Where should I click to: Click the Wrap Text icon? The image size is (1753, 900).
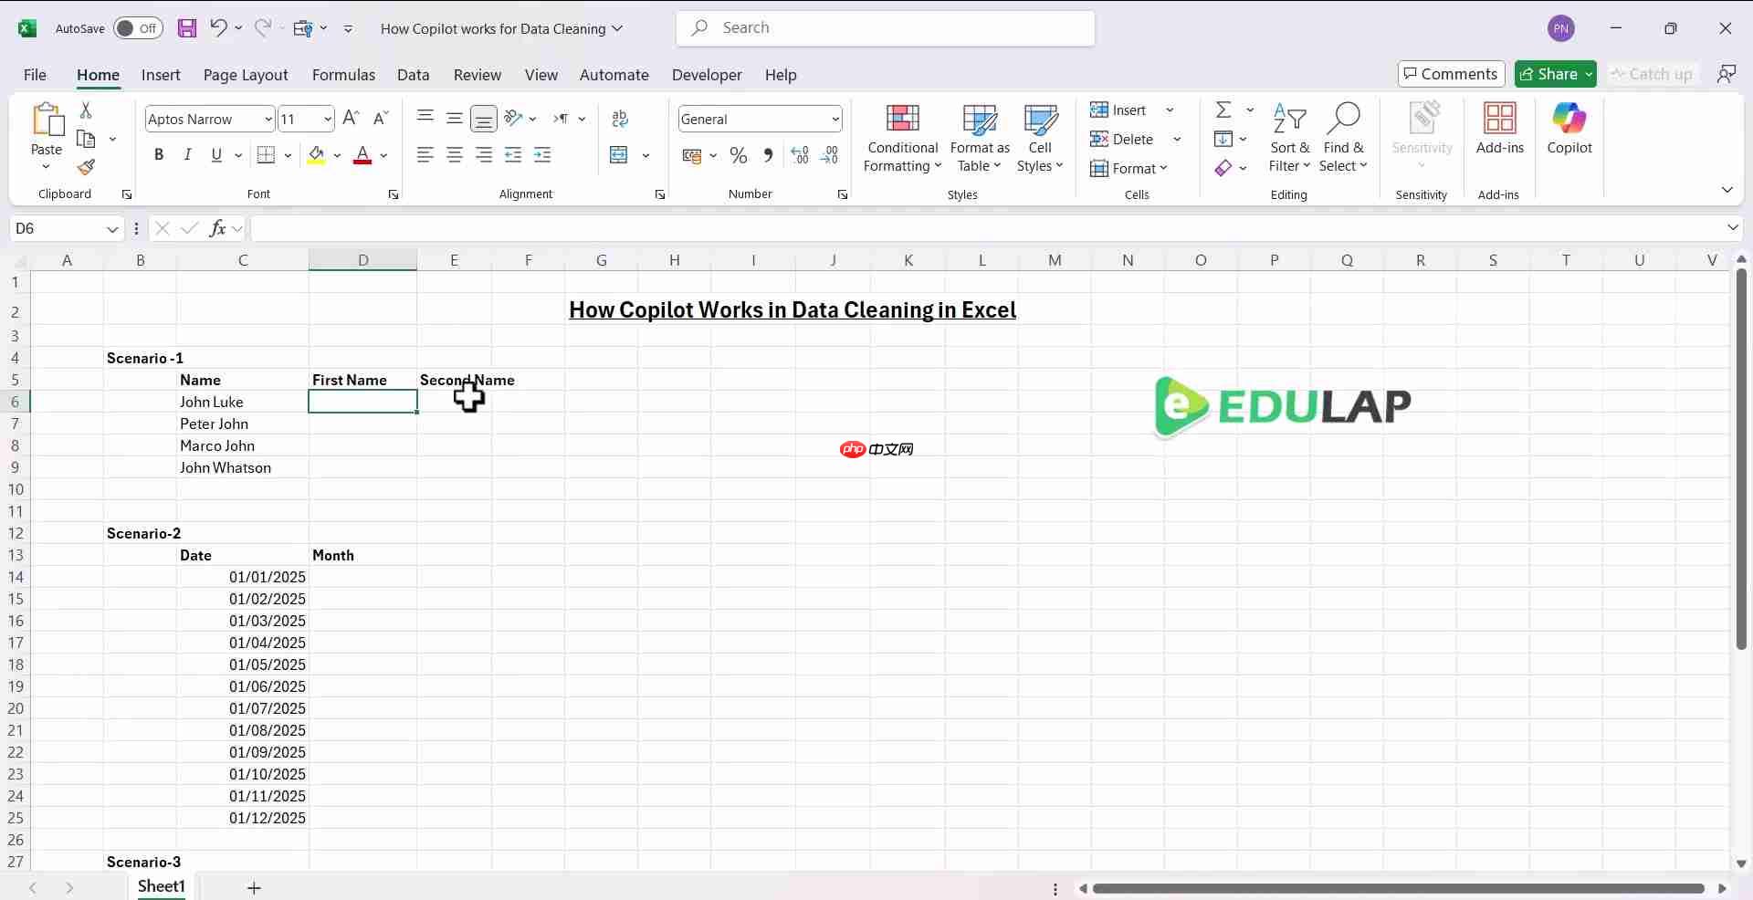coord(620,119)
